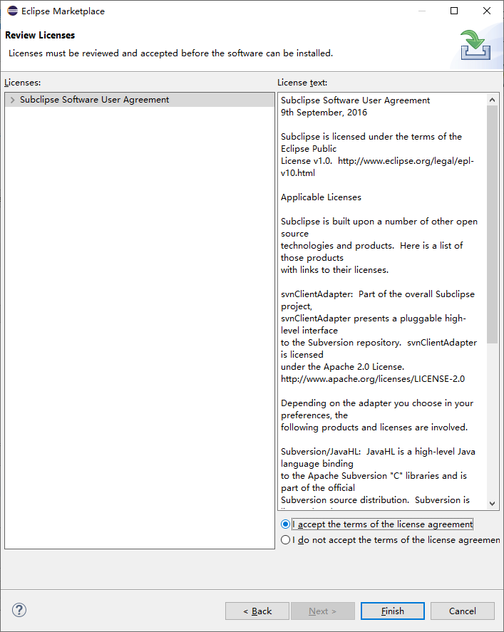Select Subclipse Software User Agreement row
Image resolution: width=504 pixels, height=632 pixels.
(x=140, y=100)
